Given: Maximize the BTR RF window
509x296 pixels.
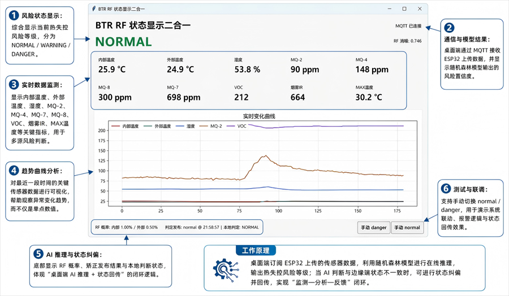Looking at the screenshot, I should [x=404, y=8].
